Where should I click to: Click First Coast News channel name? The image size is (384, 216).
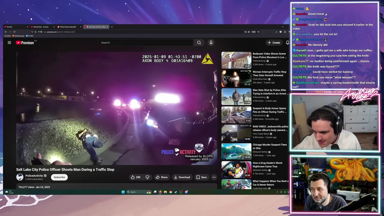(261, 134)
